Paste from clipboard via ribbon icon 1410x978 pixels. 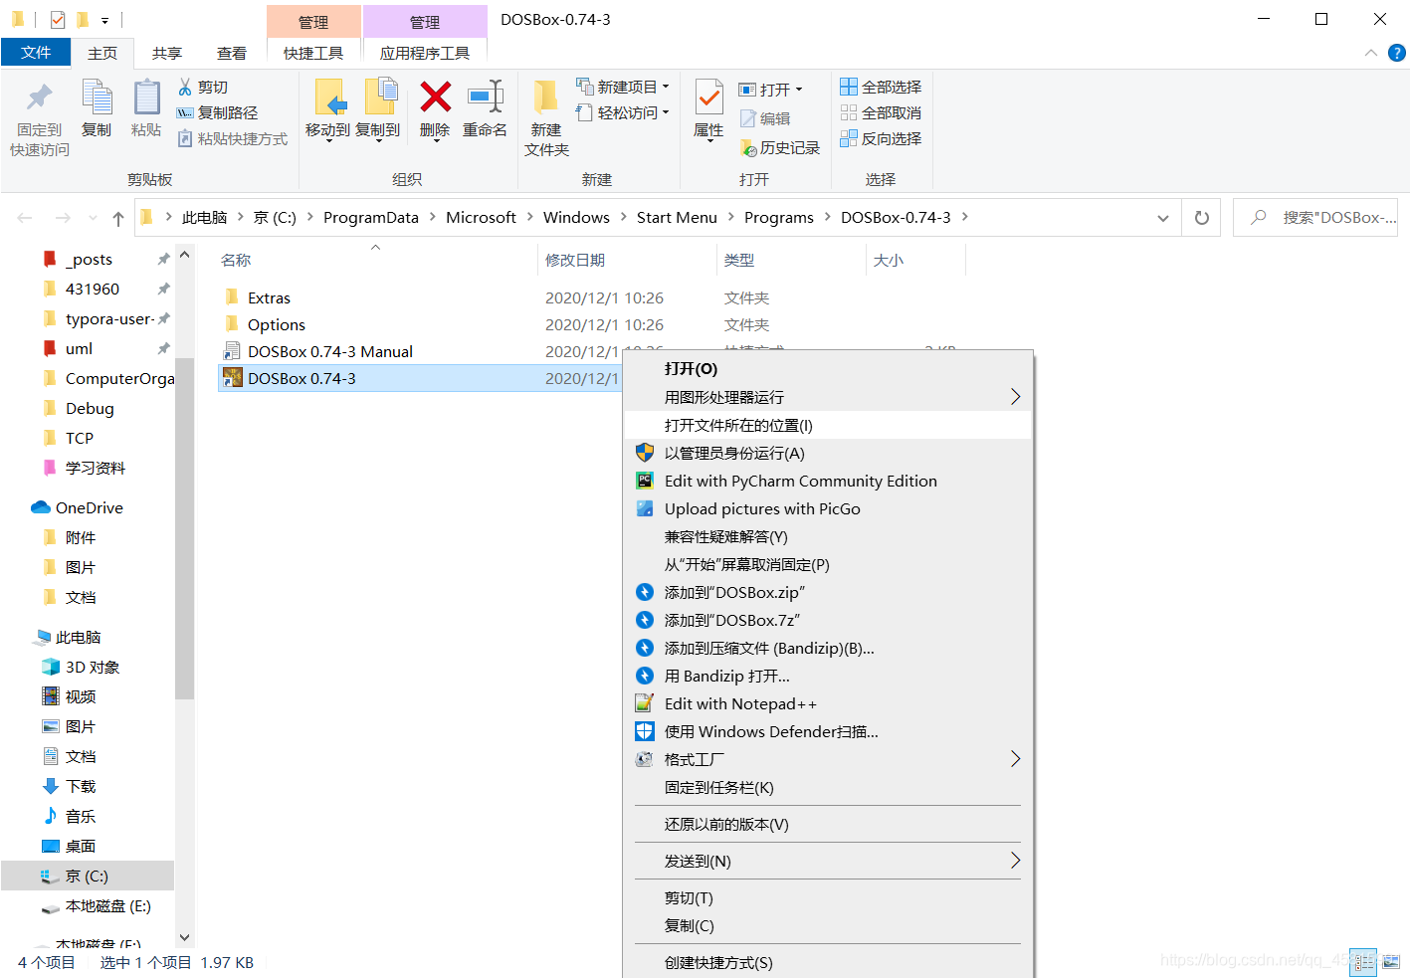coord(146,109)
